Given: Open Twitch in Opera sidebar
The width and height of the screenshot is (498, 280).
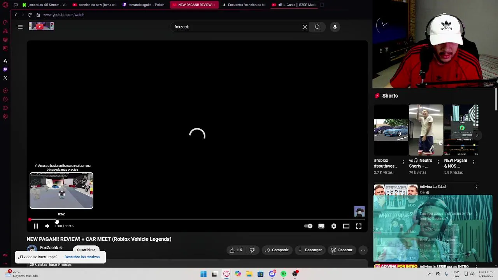Looking at the screenshot, I should click(5, 69).
